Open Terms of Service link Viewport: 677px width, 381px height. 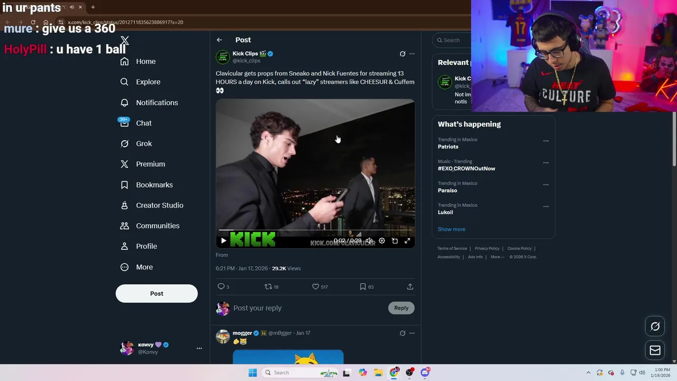coord(452,248)
